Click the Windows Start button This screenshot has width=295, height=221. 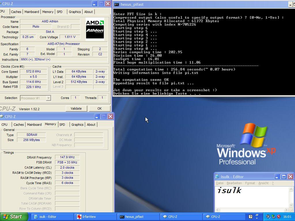14,217
